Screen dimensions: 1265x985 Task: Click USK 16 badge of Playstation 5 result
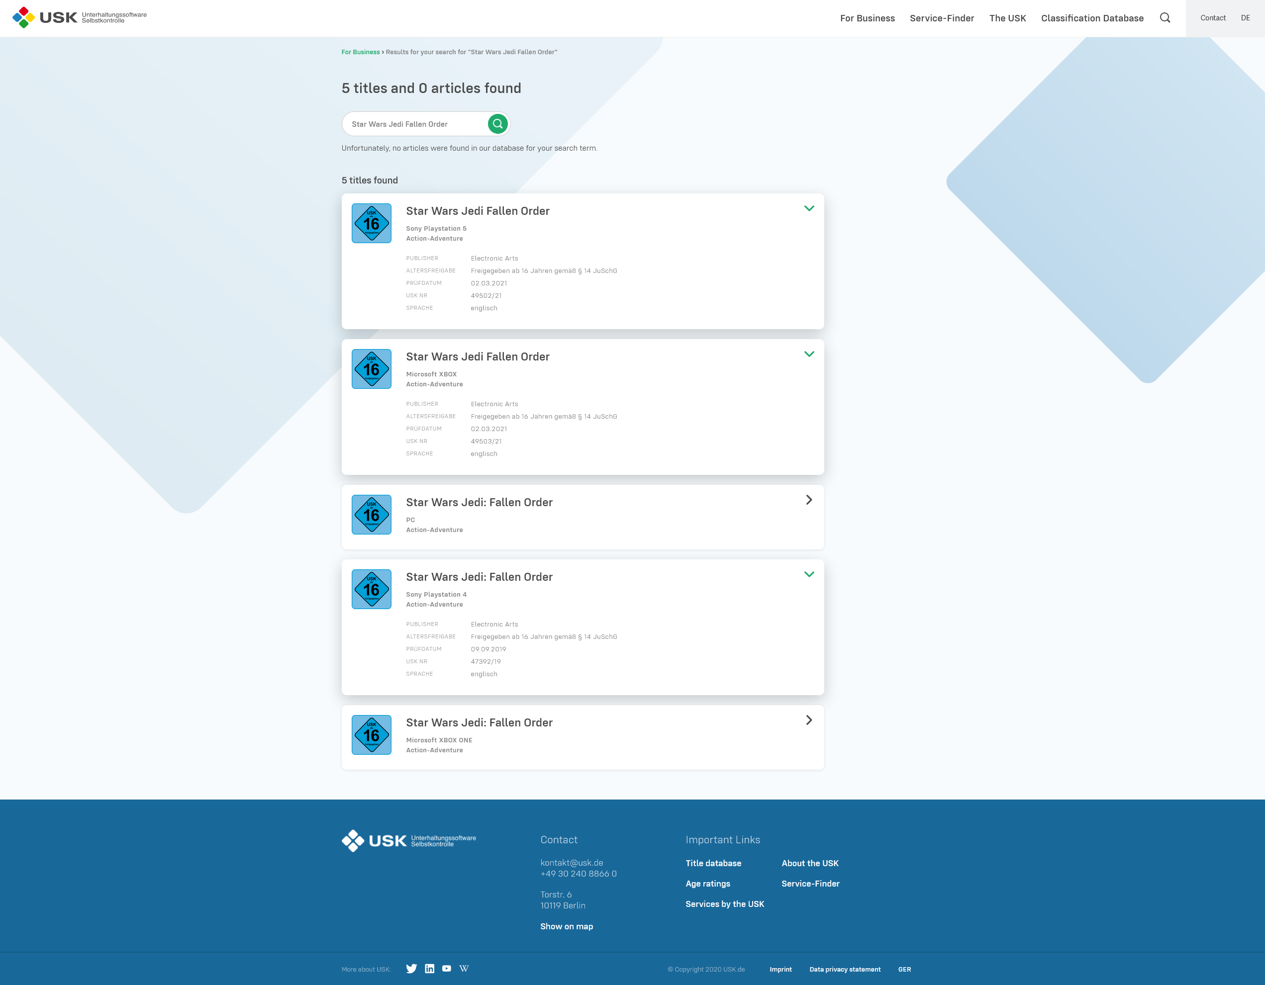[371, 223]
